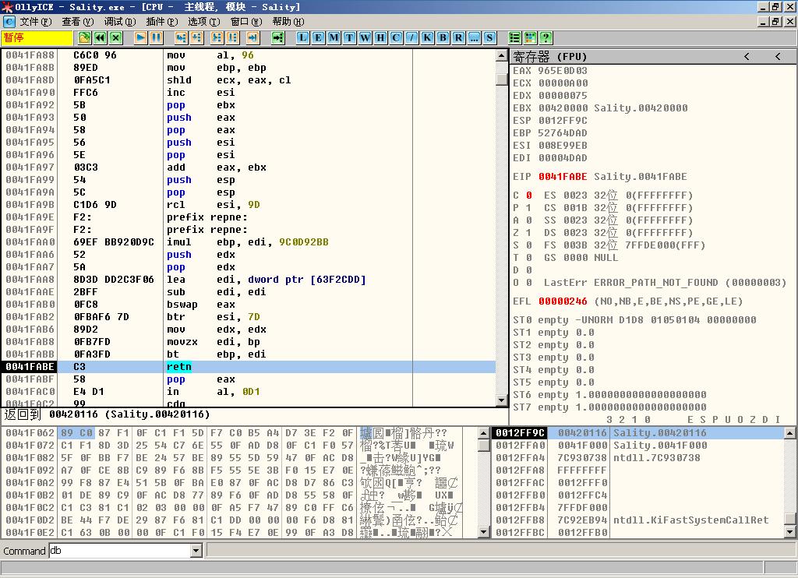
Task: Select the carry flag C value
Action: click(x=528, y=196)
